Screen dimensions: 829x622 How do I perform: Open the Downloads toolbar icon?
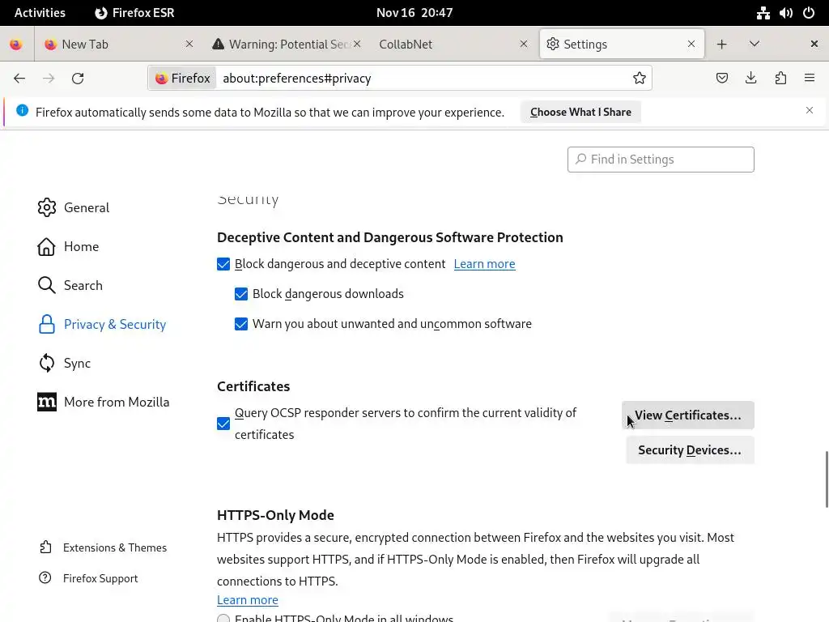pos(751,78)
